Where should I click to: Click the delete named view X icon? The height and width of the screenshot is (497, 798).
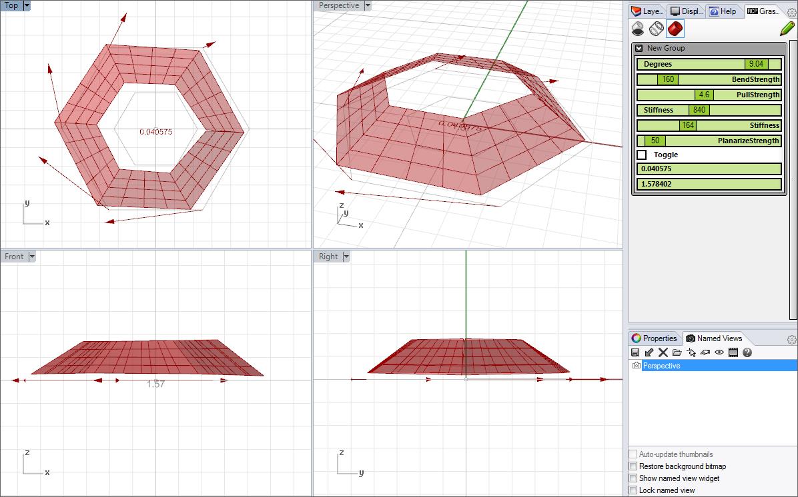click(x=663, y=352)
